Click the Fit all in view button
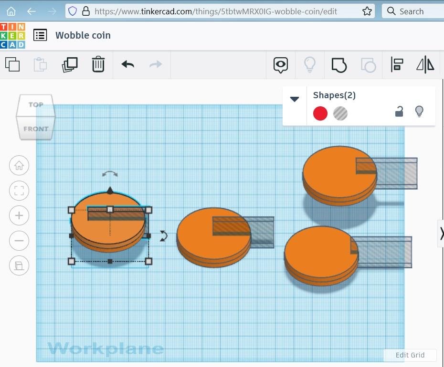444x367 pixels. [x=19, y=191]
